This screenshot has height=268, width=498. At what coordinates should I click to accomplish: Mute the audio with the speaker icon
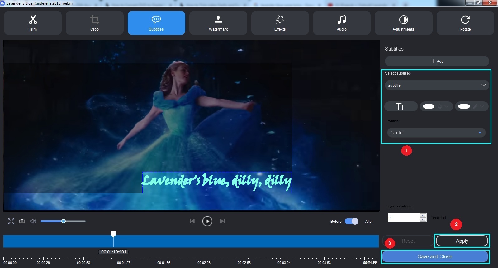pos(33,221)
